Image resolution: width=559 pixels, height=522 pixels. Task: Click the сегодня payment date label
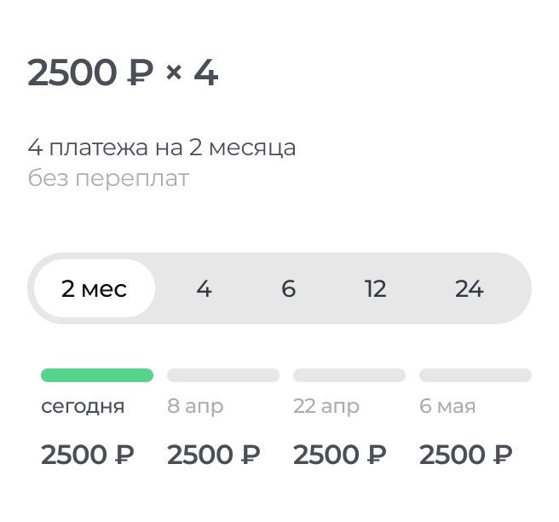(83, 407)
